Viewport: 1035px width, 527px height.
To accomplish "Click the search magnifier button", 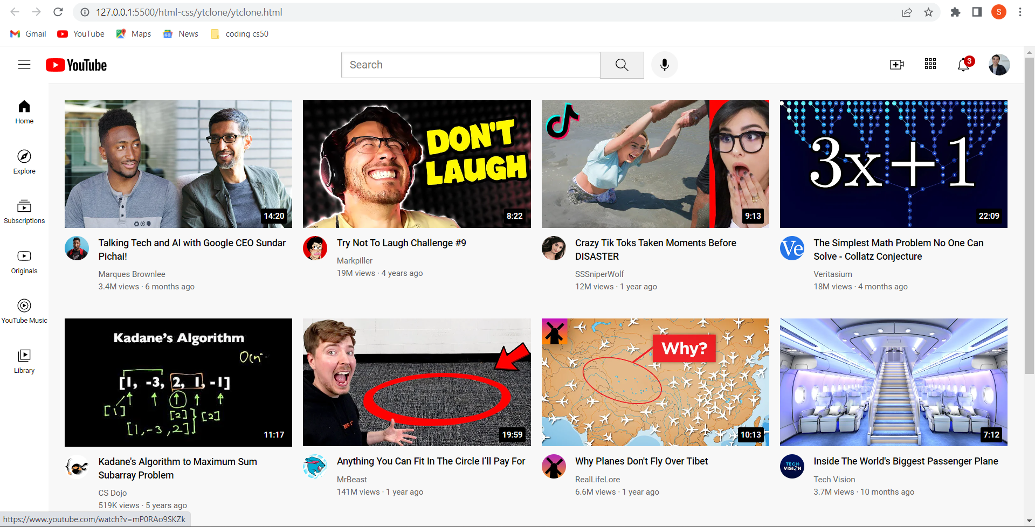I will [621, 65].
